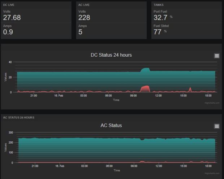The height and width of the screenshot is (179, 224).
Task: Click the 'AC Status' chart title
Action: [111, 126]
